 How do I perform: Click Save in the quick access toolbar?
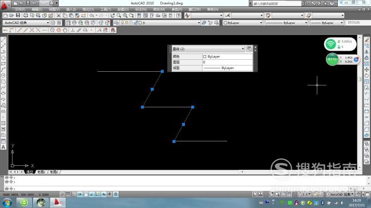pos(28,3)
